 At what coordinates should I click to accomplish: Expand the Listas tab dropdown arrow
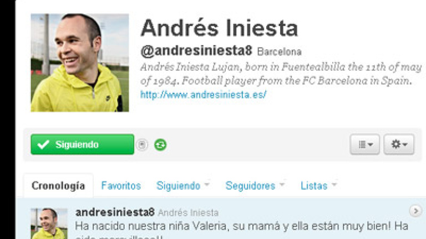tap(334, 184)
